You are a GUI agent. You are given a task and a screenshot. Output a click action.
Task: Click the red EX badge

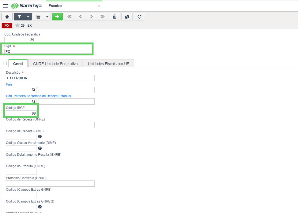7,26
